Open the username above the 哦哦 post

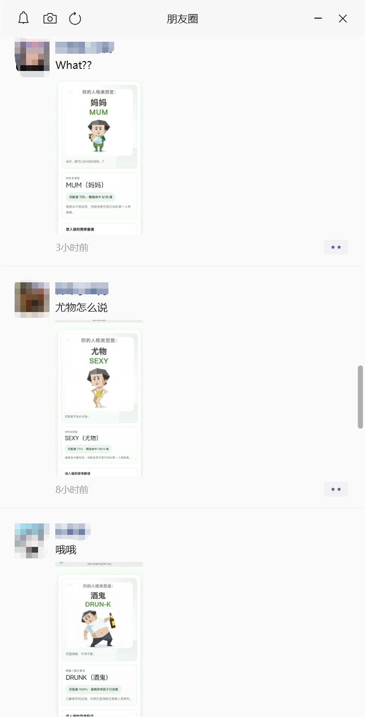[x=73, y=531]
